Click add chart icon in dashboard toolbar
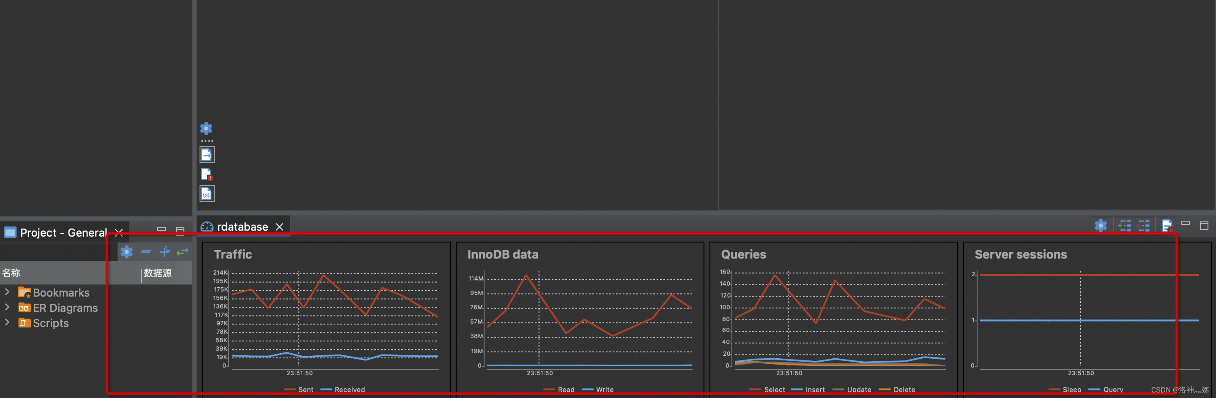 point(1124,226)
